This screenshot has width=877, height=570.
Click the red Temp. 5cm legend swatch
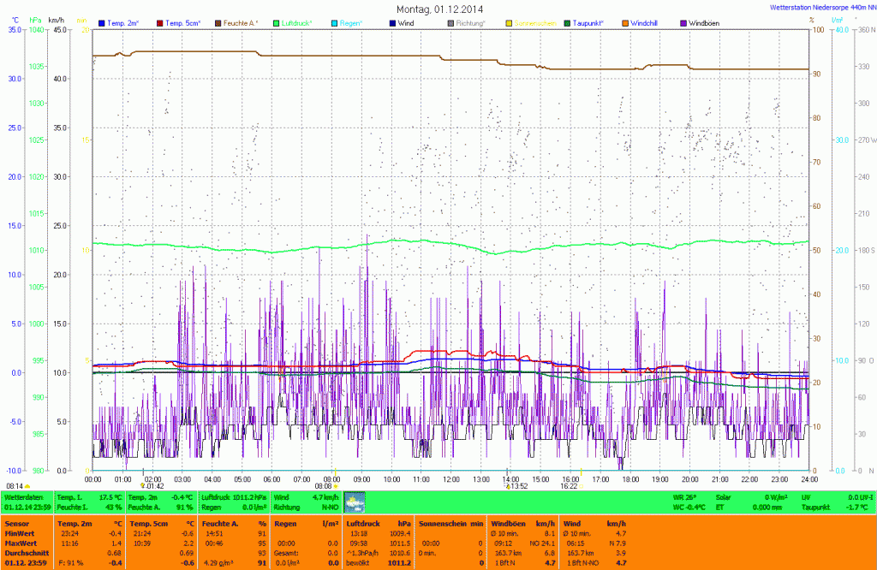point(160,22)
